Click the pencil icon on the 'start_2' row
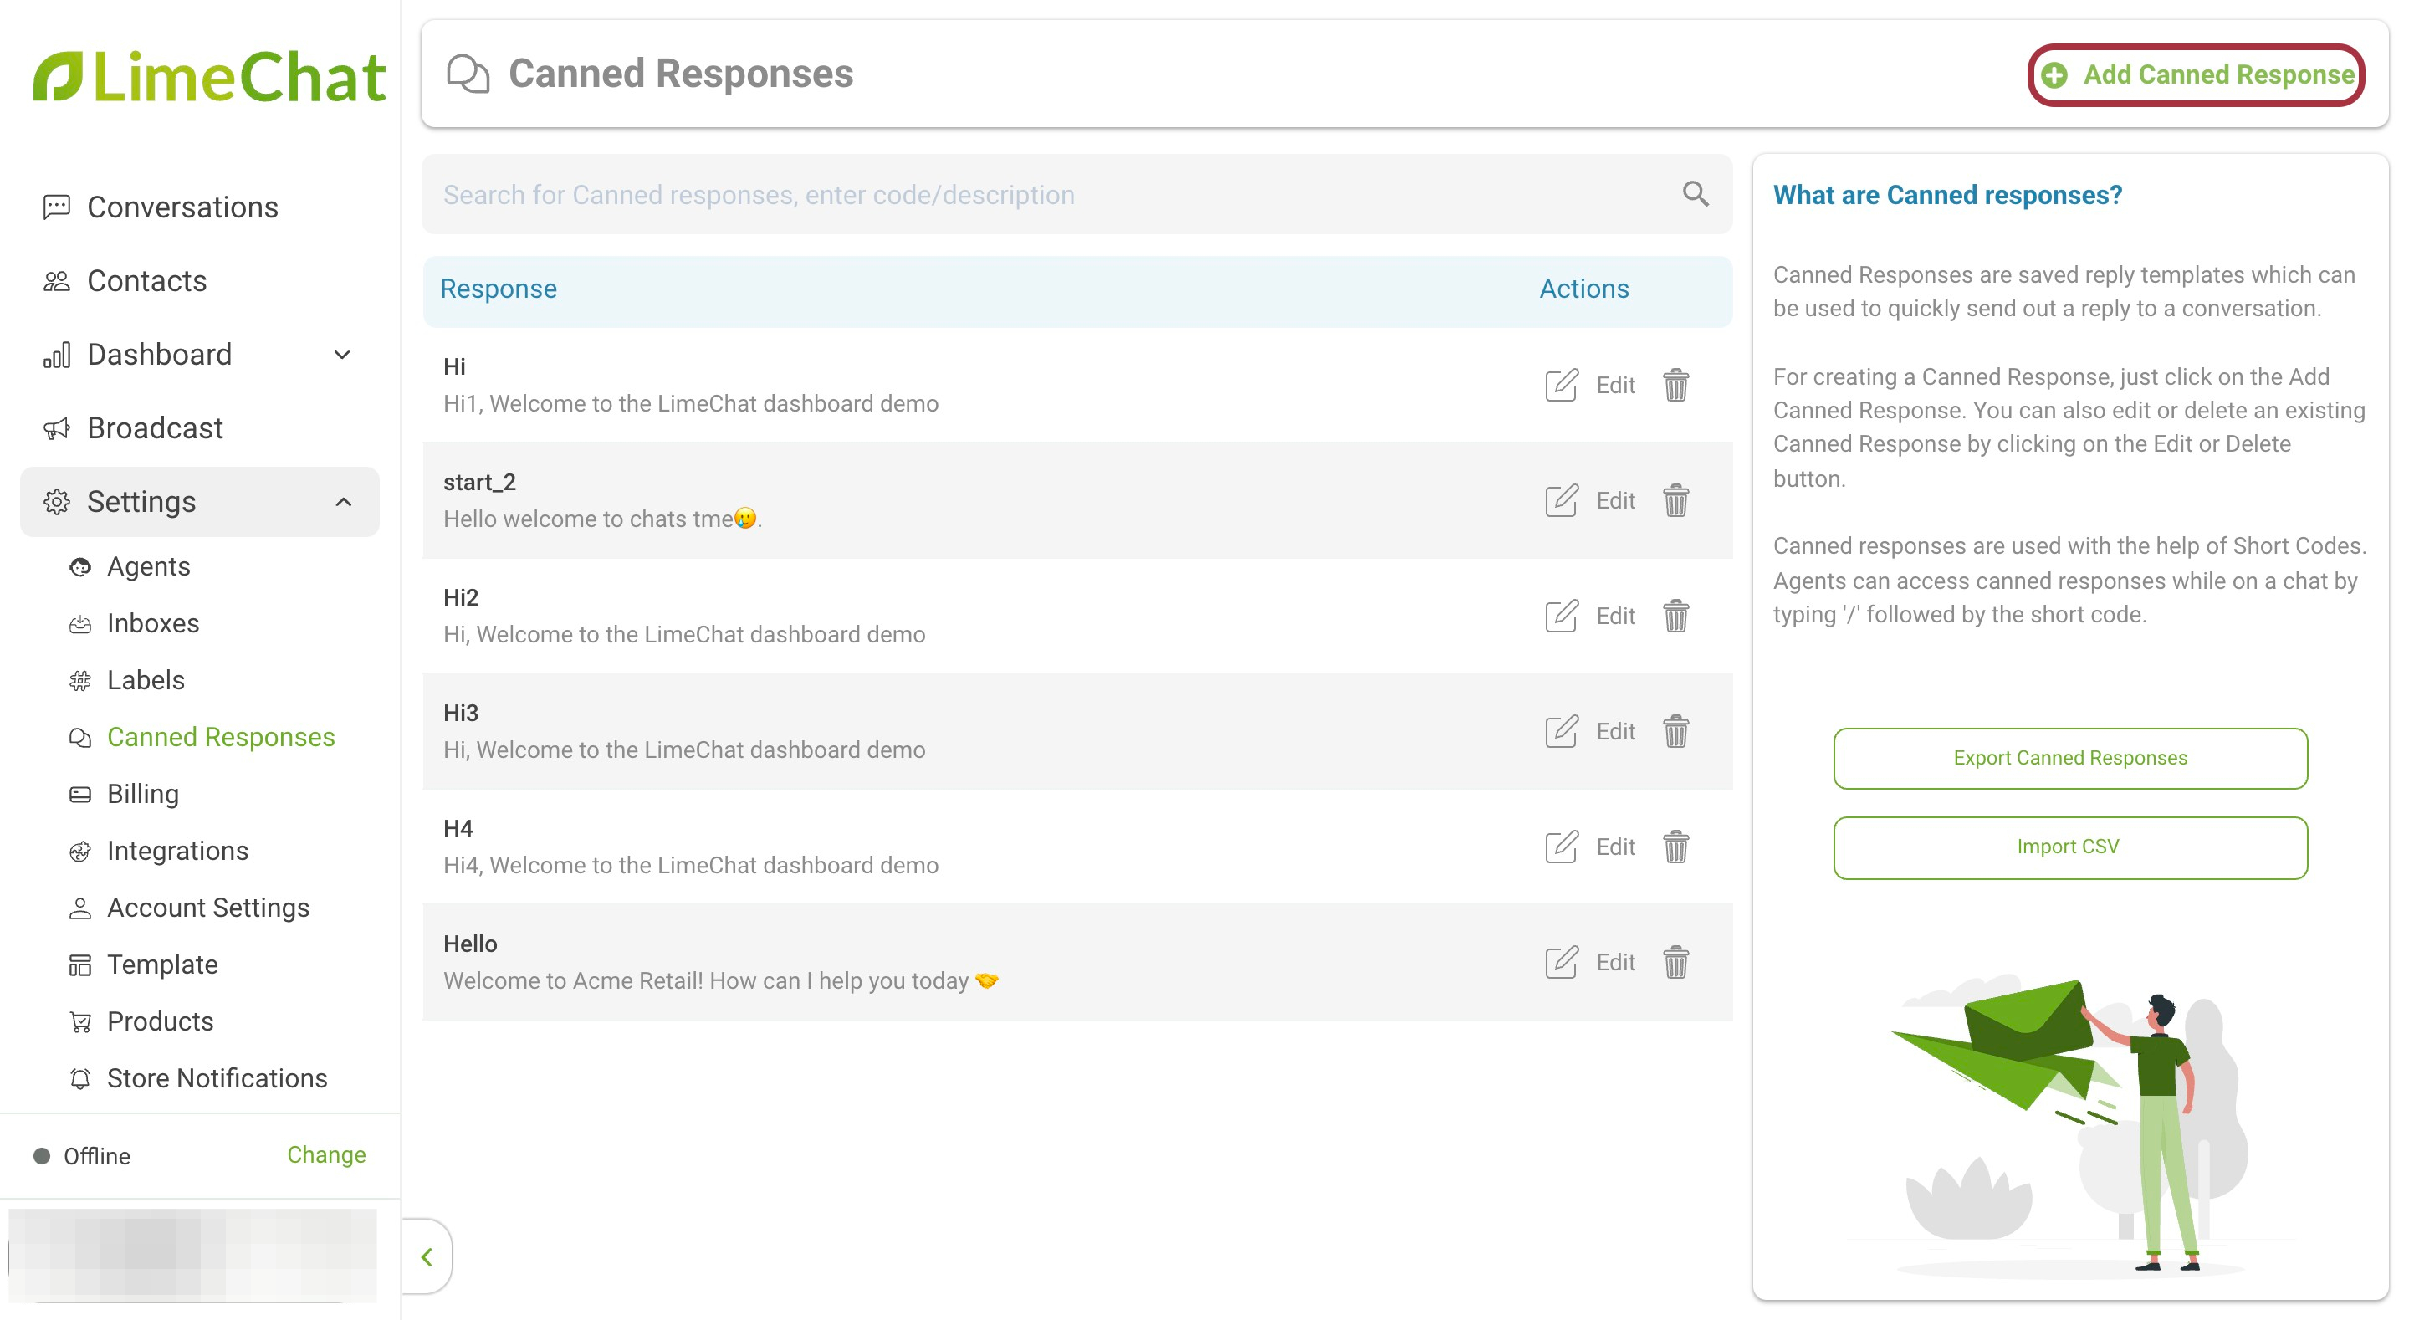Screen dimensions: 2409x1320 pyautogui.click(x=1562, y=500)
